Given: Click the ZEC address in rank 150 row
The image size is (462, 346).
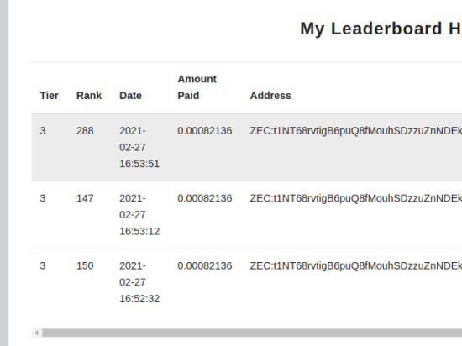Looking at the screenshot, I should 356,265.
